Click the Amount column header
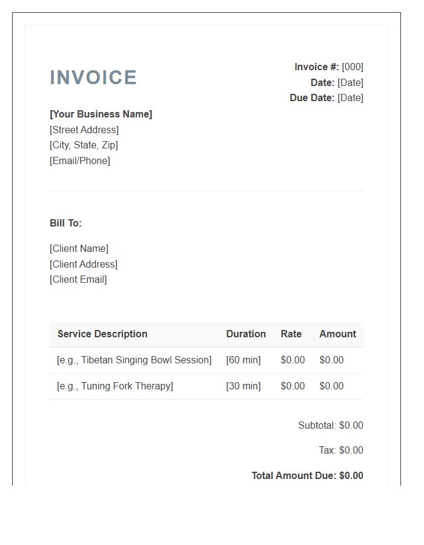 click(x=337, y=334)
